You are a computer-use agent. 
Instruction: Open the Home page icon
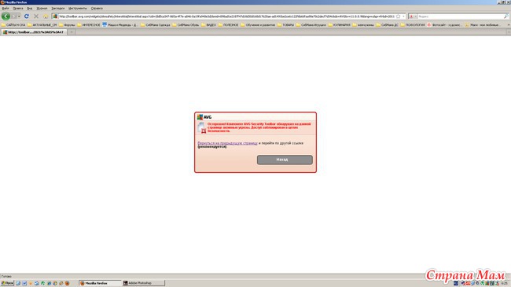click(x=46, y=16)
